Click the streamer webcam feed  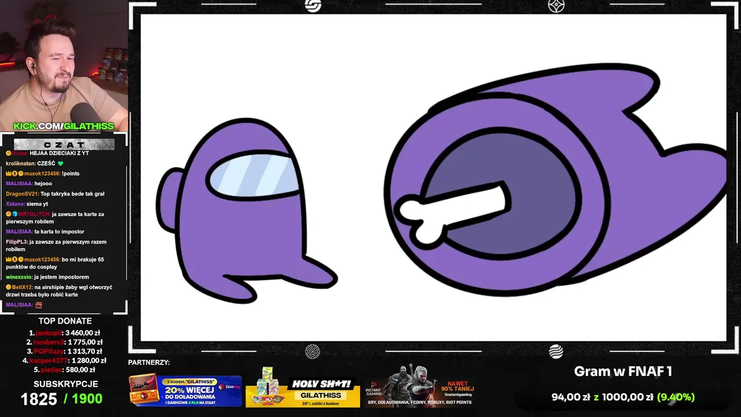pos(64,65)
